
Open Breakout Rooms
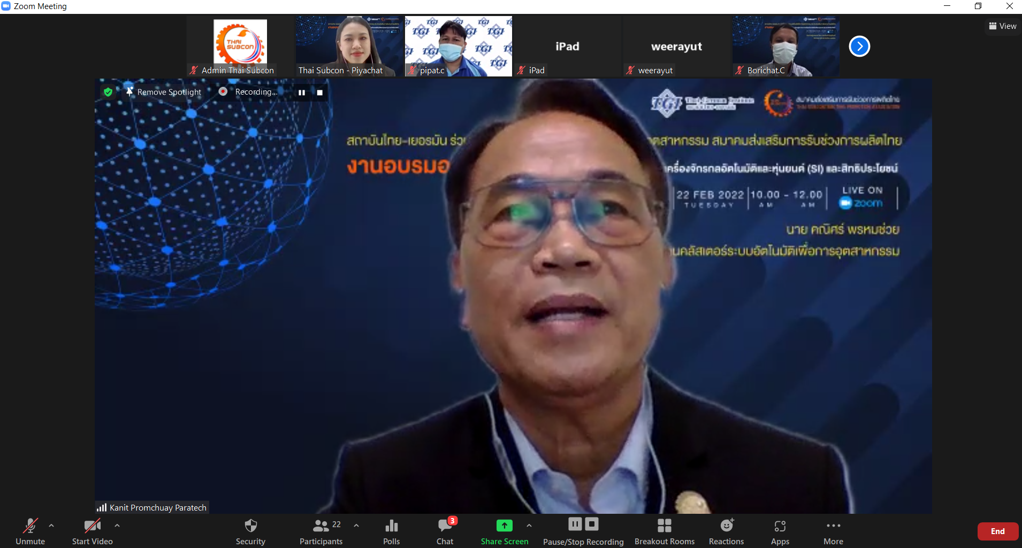tap(664, 531)
